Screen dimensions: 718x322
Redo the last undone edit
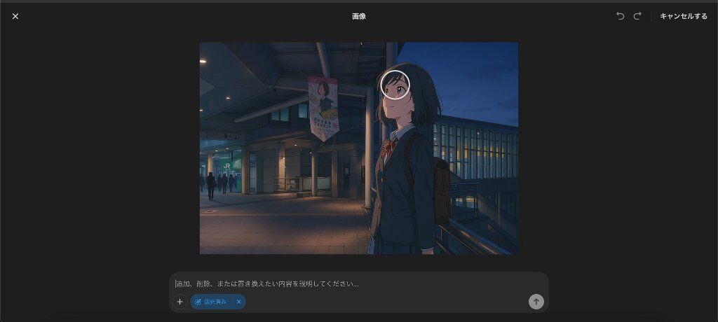click(x=637, y=17)
